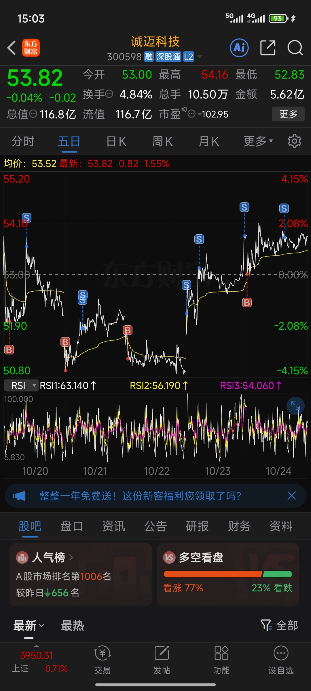Expand 人气榜 chevron arrow

(x=71, y=557)
